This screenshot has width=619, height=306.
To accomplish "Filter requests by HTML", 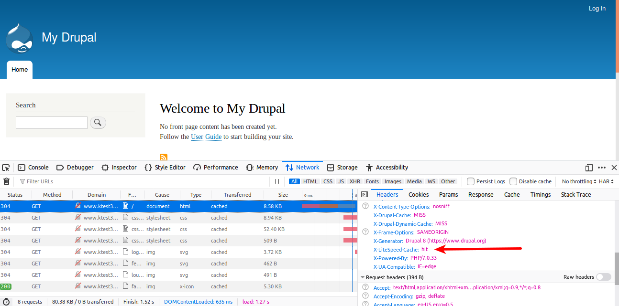I will (x=310, y=181).
